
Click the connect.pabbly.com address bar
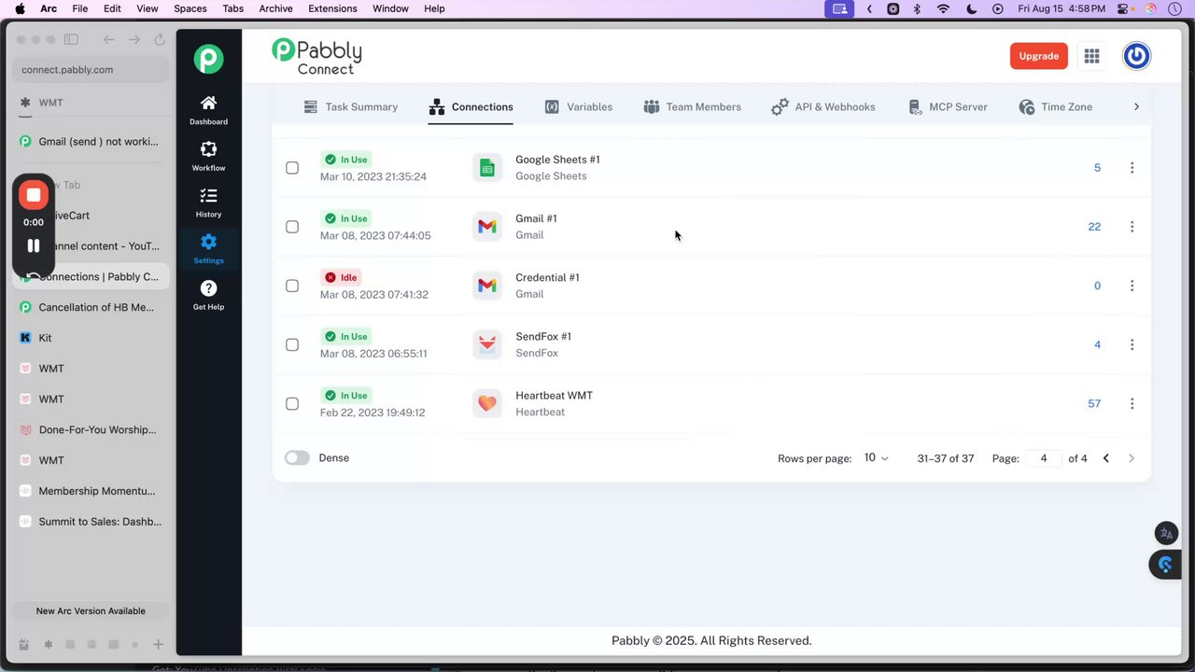[x=91, y=69]
